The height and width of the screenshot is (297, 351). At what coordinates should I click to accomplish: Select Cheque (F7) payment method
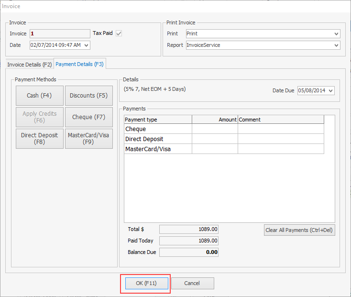coord(88,117)
